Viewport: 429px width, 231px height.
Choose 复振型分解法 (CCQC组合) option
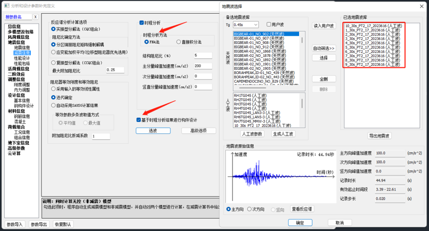pos(53,63)
